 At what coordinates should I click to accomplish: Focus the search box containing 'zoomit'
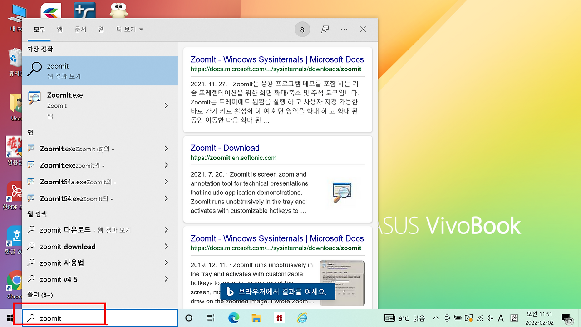(100, 318)
